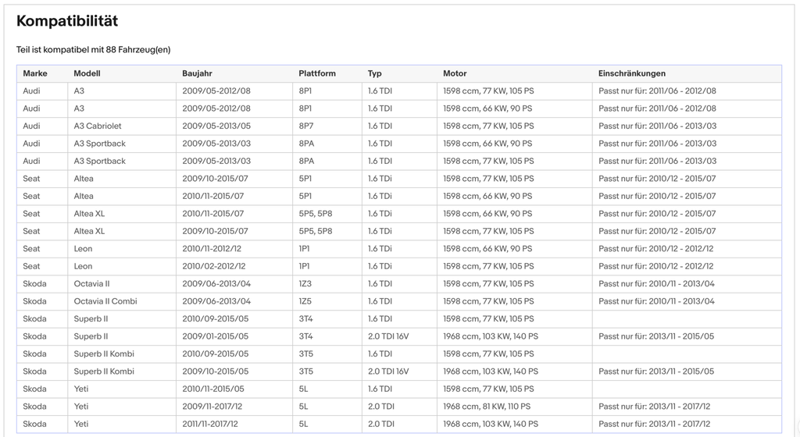Screen dimensions: 800x437
Task: Click restriction 2010/11 - 2013/04 for Octavia II
Action: pyautogui.click(x=656, y=284)
